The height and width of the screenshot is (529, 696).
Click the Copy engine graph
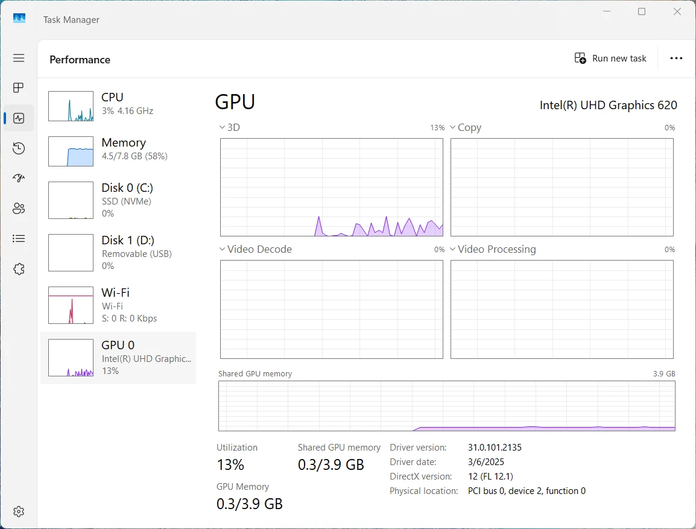[x=562, y=187]
